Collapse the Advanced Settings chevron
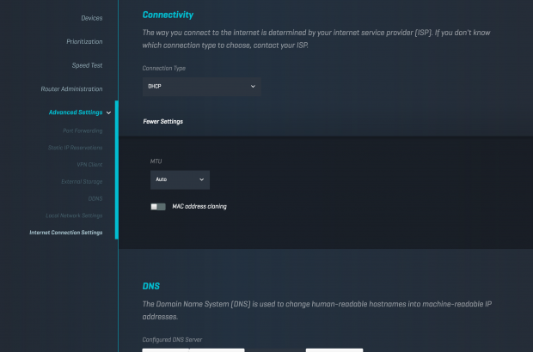533x352 pixels. [x=108, y=112]
